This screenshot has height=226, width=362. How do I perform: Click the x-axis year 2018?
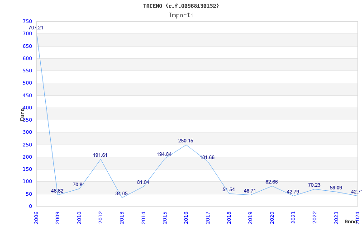tap(229, 217)
